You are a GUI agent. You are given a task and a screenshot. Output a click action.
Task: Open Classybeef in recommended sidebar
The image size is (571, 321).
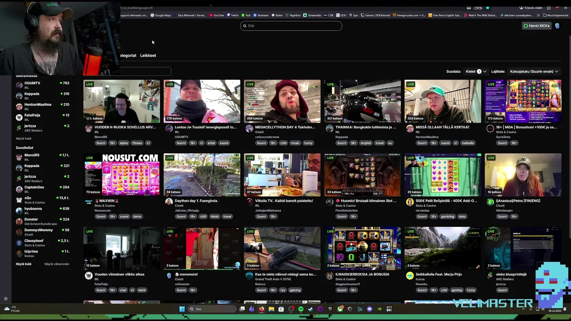click(43, 243)
